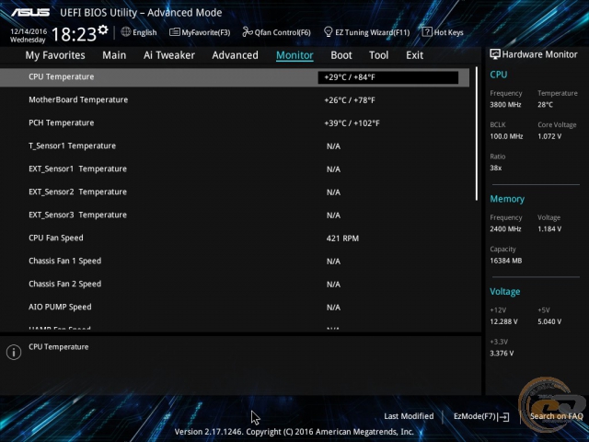Click the info icon in help panel

coord(14,352)
